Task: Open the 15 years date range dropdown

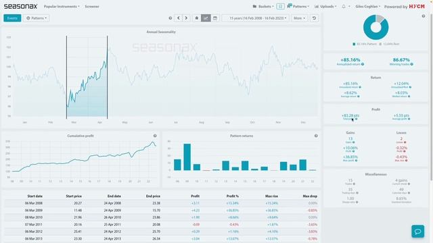Action: [256, 18]
